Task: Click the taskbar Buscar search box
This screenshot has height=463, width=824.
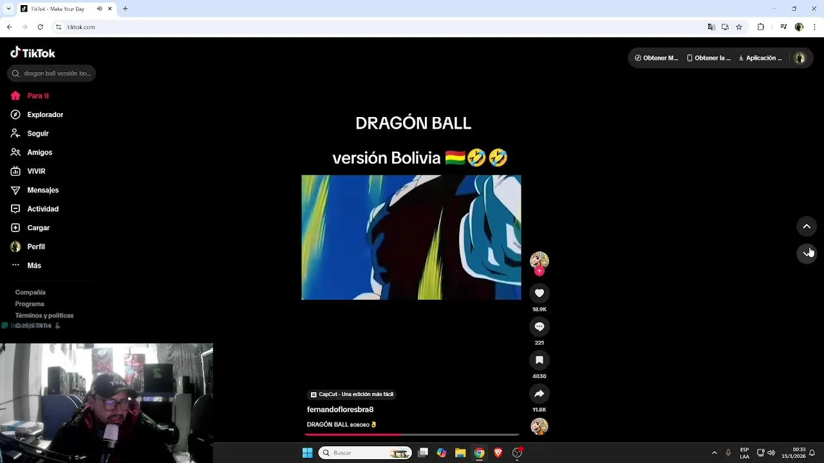Action: click(x=365, y=453)
